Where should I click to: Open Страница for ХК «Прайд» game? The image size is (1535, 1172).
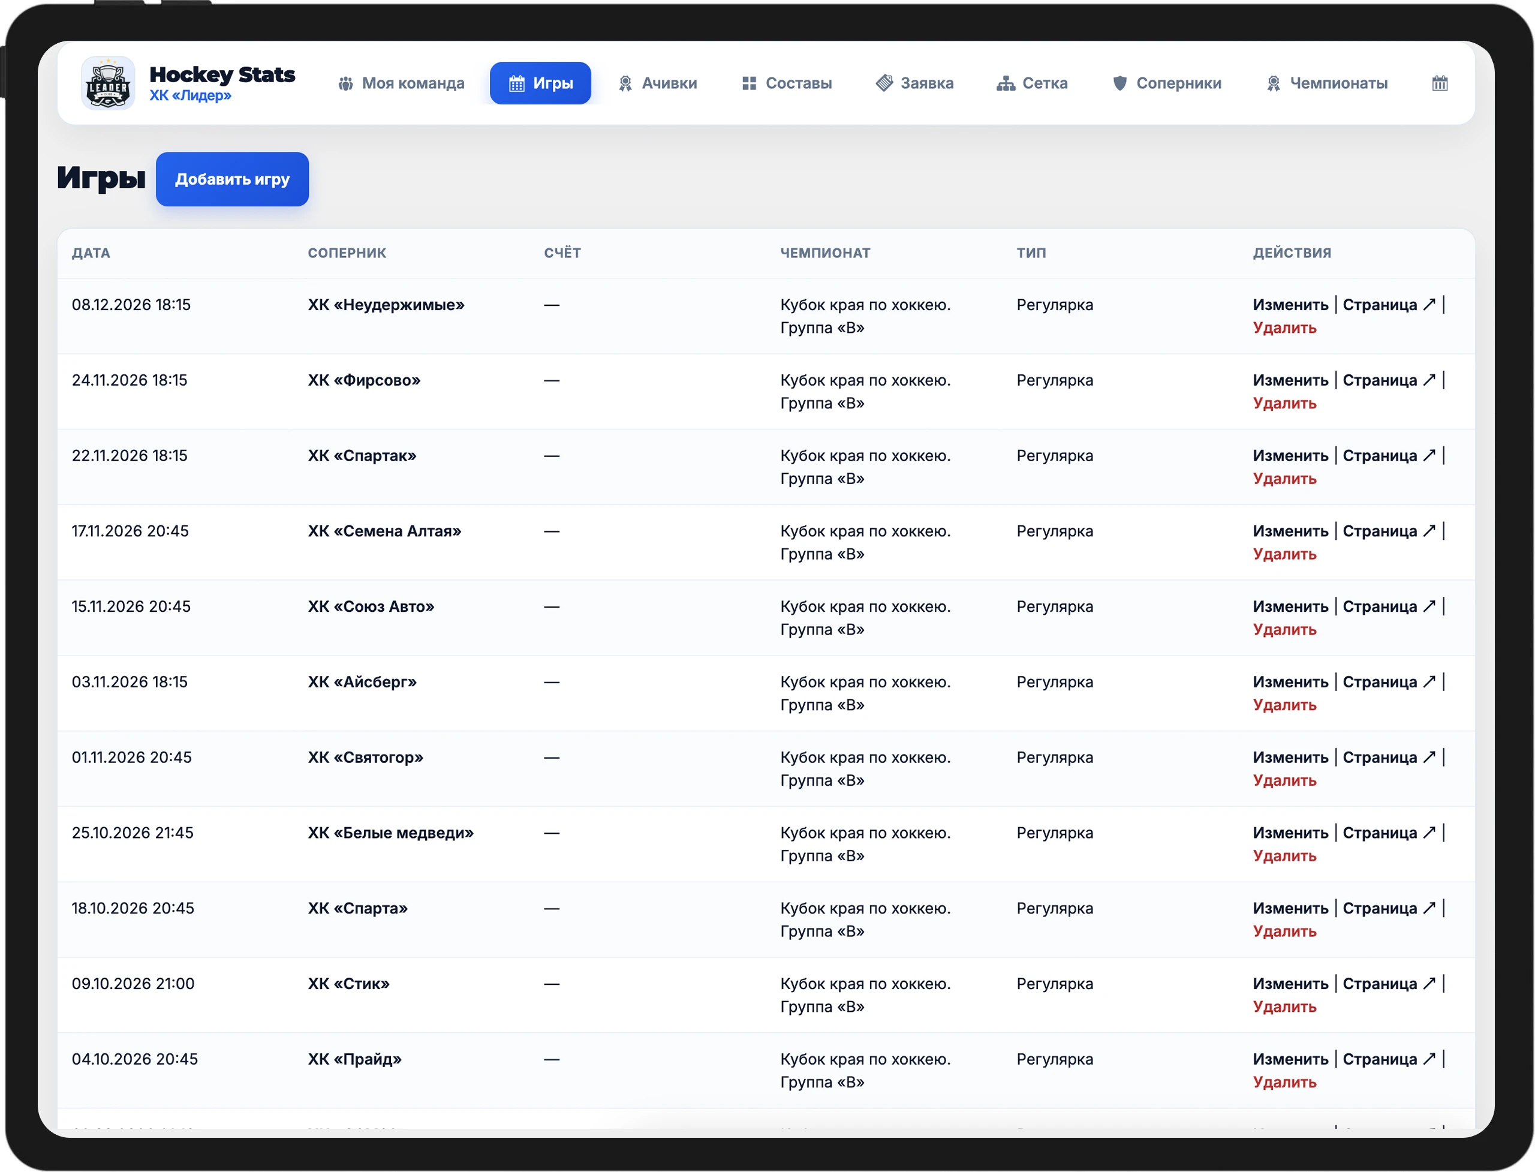1388,1059
